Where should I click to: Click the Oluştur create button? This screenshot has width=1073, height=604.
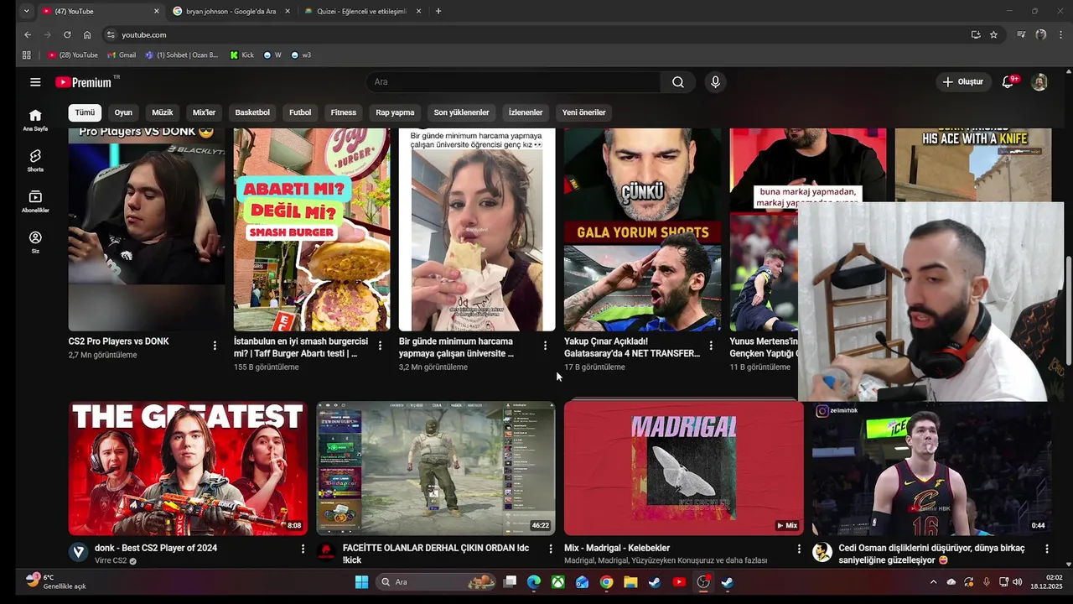tap(962, 82)
